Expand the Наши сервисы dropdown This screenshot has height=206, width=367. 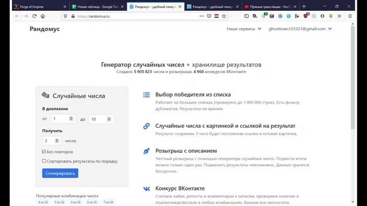tap(244, 29)
